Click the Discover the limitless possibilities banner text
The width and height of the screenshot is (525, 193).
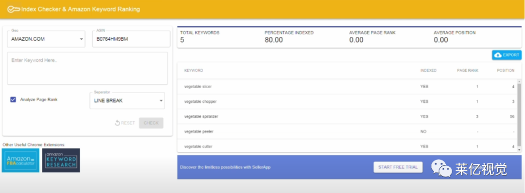(225, 167)
